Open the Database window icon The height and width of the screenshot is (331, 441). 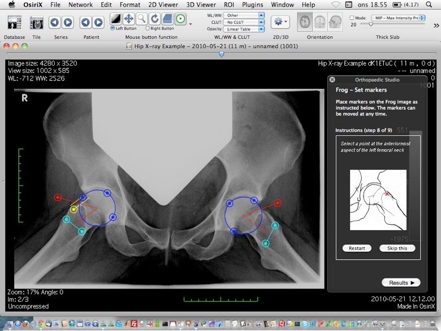(14, 23)
